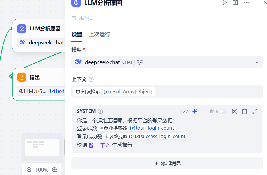Toggle the Jinja switch
Screen dimensions: 267x175
pos(223,111)
